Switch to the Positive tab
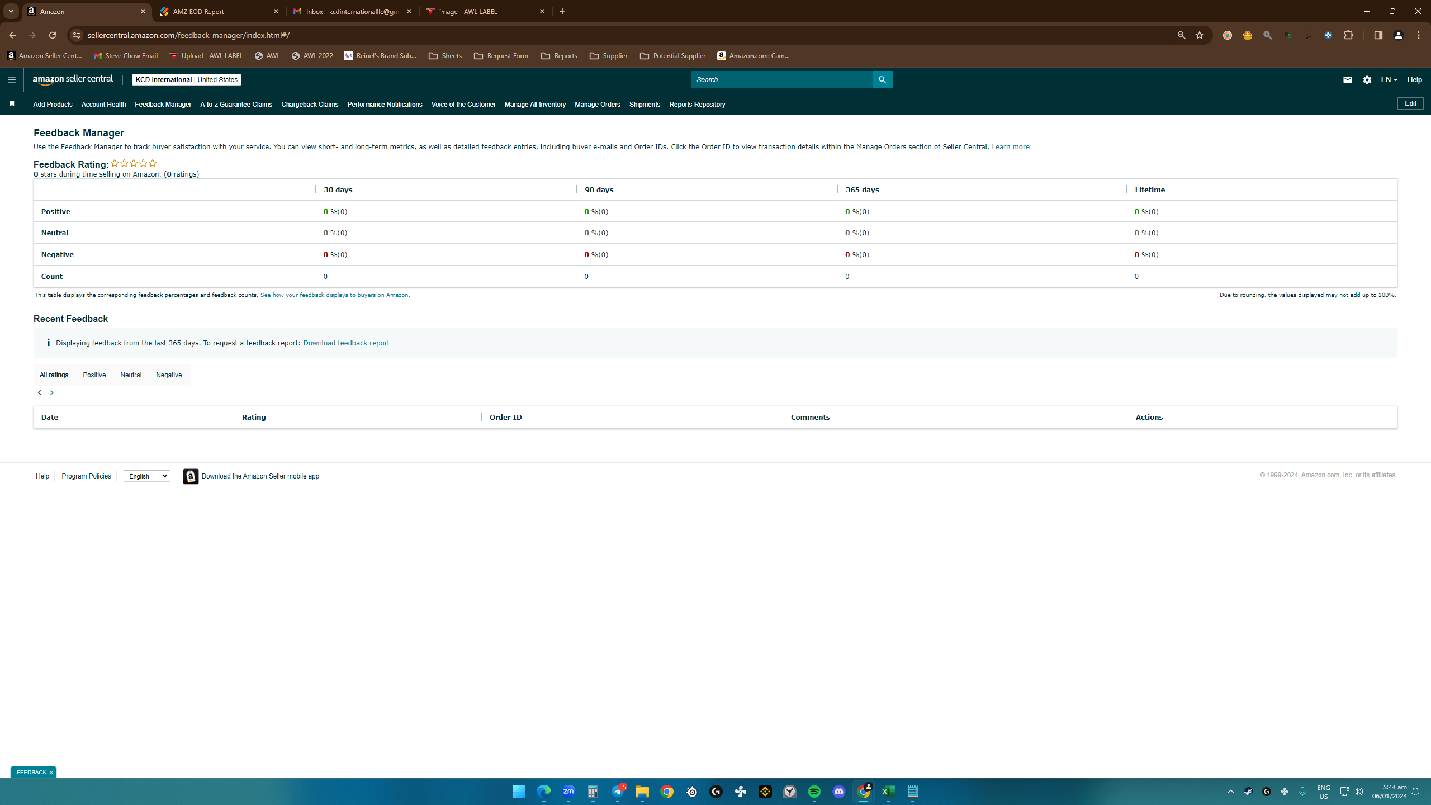The height and width of the screenshot is (805, 1431). pos(94,375)
